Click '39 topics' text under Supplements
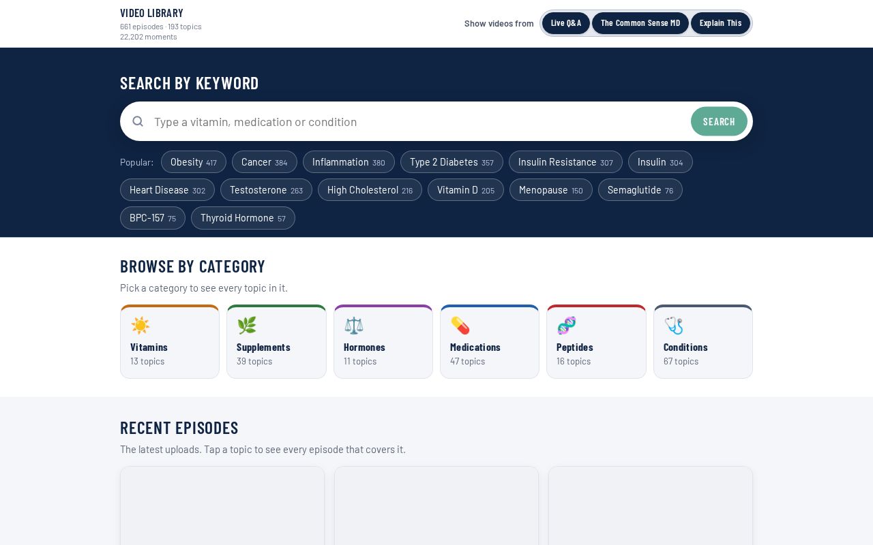Image resolution: width=873 pixels, height=545 pixels. click(x=254, y=361)
